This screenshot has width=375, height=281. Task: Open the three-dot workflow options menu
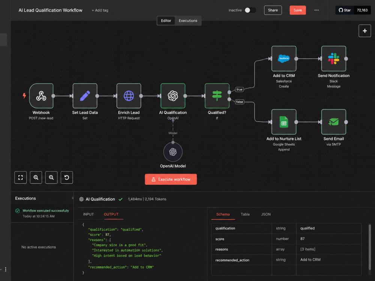tap(316, 10)
